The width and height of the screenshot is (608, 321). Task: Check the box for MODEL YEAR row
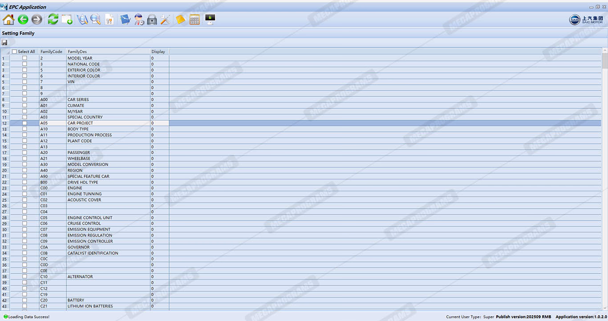pyautogui.click(x=24, y=58)
